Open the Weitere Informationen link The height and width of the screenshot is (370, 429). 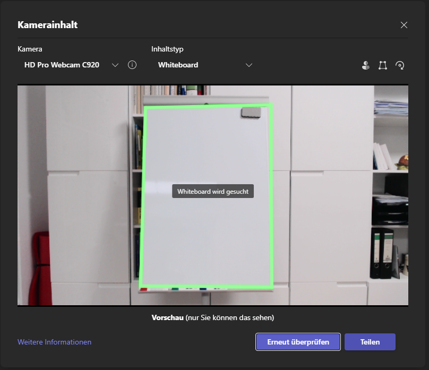pos(54,342)
